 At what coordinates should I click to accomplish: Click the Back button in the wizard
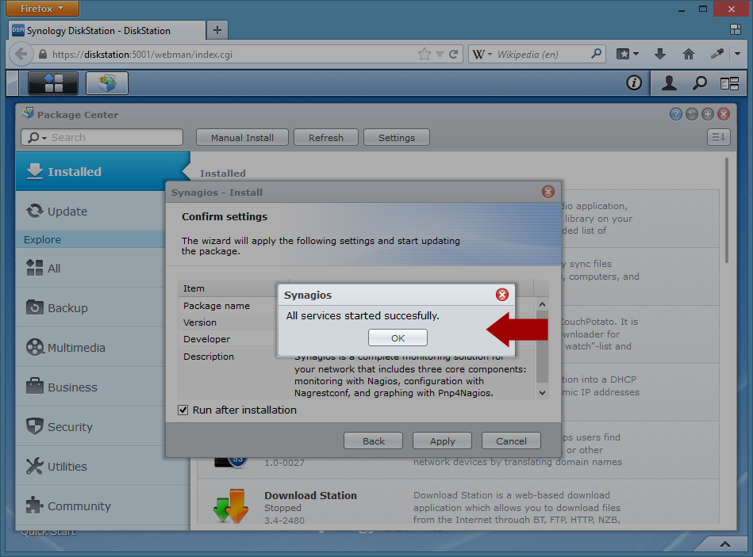[x=373, y=441]
